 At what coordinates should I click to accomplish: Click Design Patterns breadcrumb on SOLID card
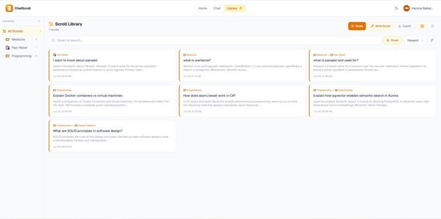point(85,126)
